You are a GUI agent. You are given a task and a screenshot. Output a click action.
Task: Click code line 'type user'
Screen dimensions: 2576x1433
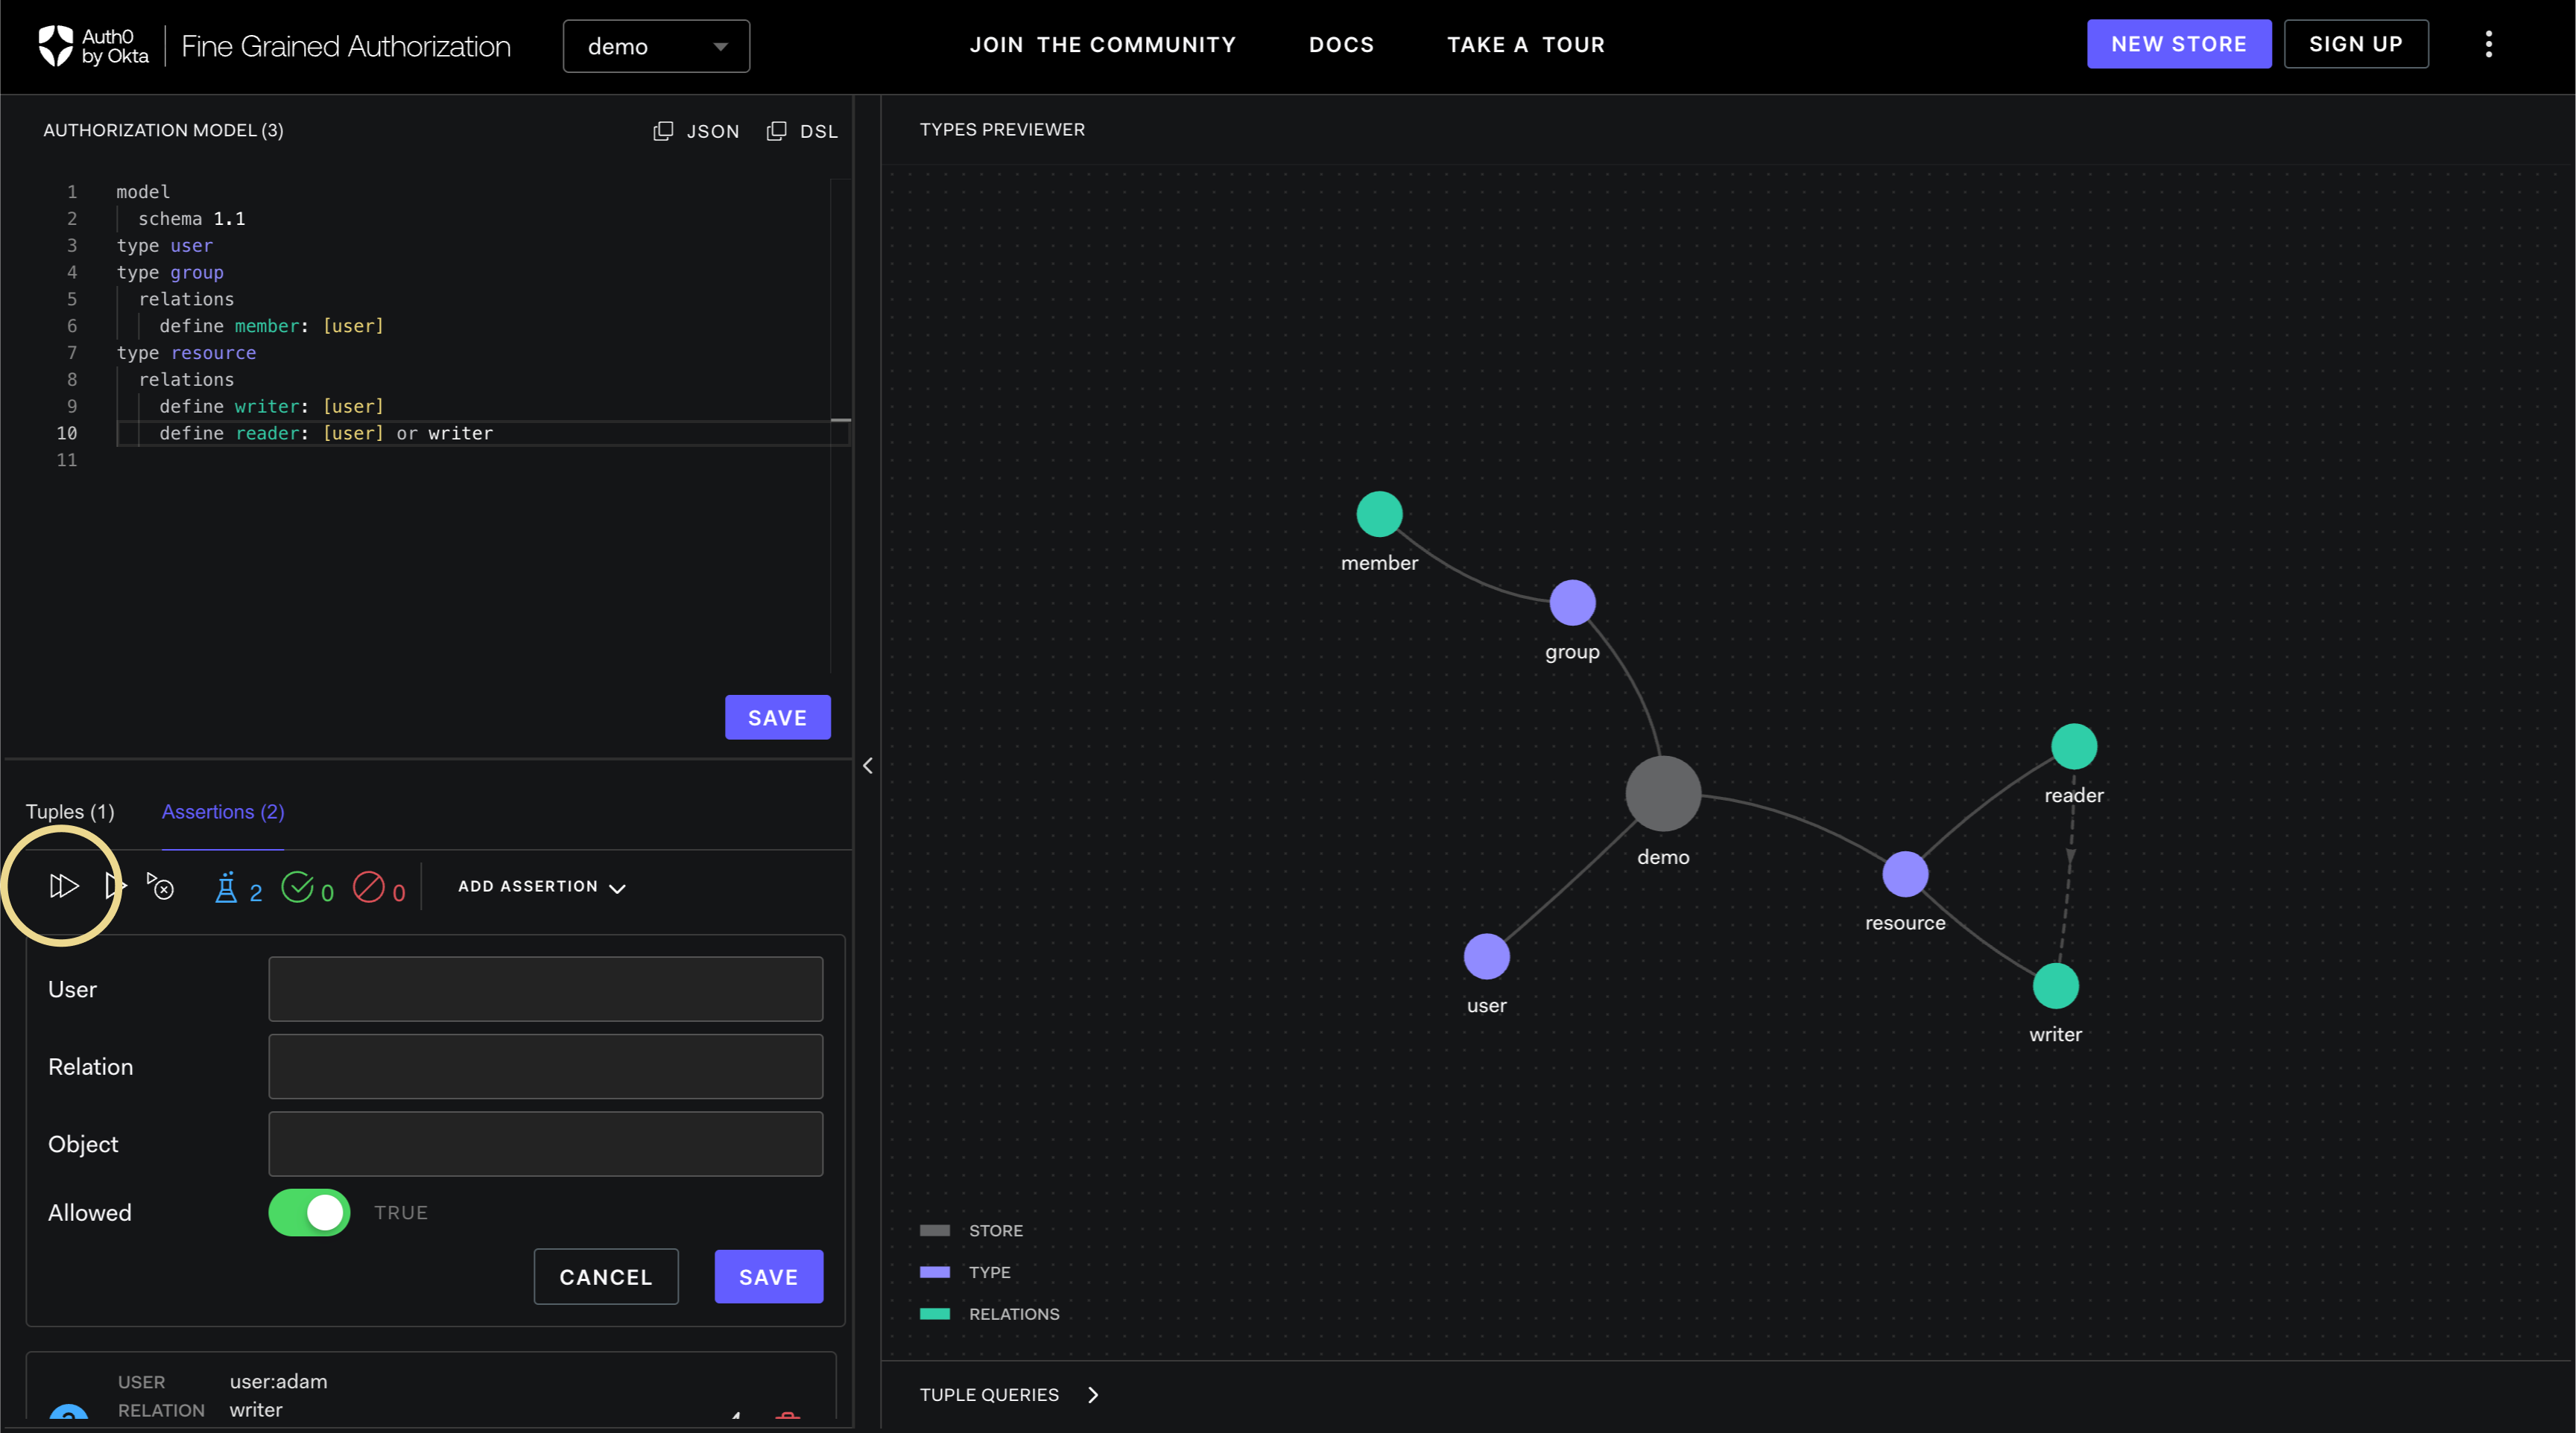(164, 245)
